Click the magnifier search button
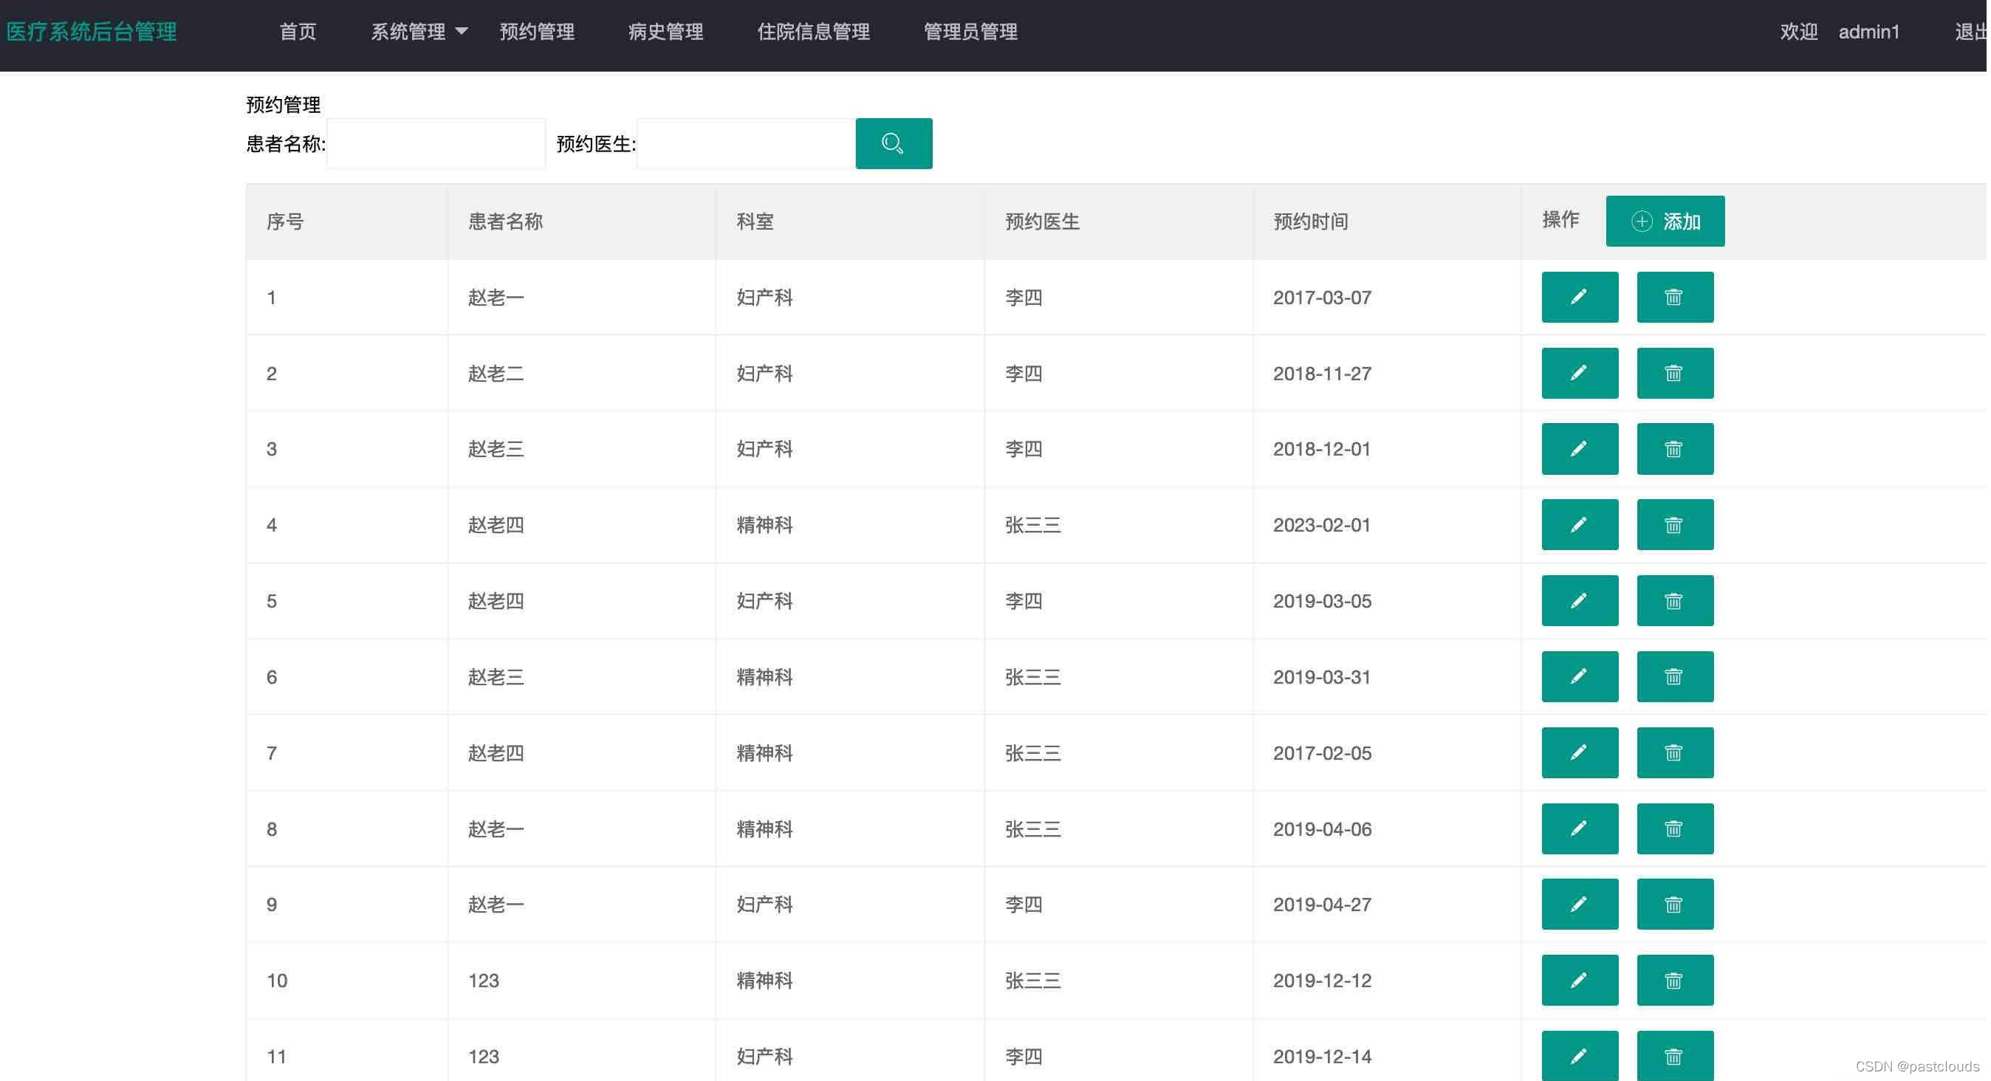This screenshot has width=1991, height=1081. coord(894,144)
